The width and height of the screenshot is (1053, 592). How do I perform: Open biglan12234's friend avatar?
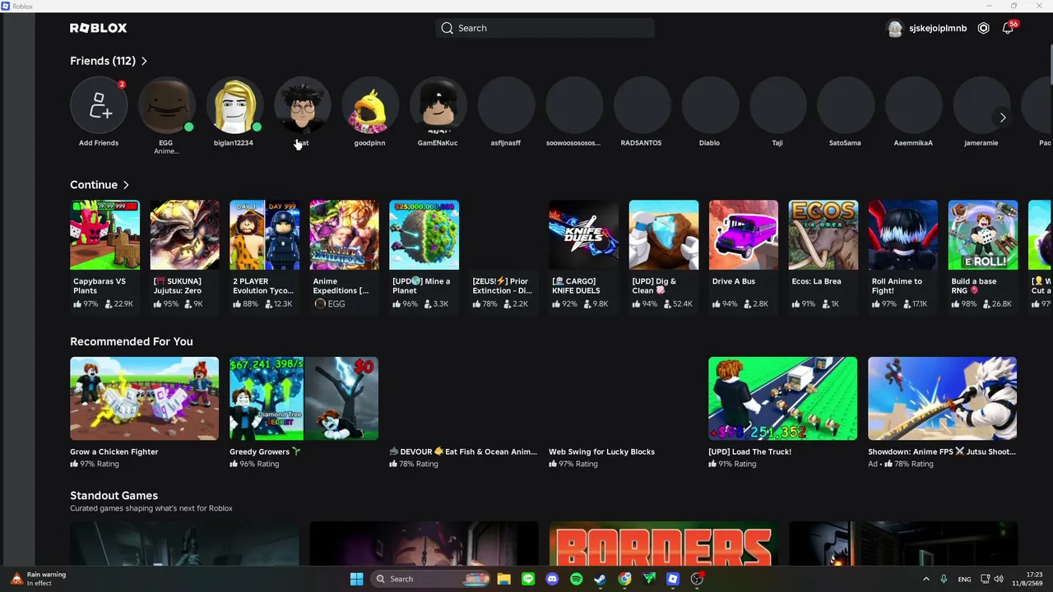click(x=234, y=106)
